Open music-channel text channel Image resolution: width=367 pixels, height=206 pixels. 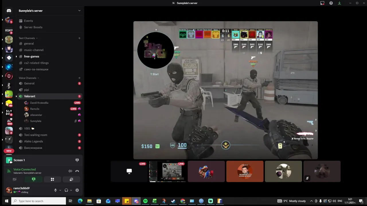pyautogui.click(x=50, y=50)
